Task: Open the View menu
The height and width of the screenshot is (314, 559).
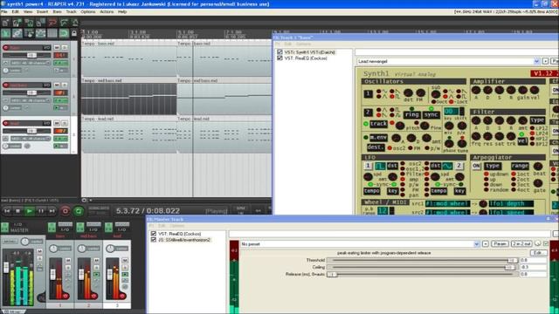Action: pyautogui.click(x=28, y=11)
